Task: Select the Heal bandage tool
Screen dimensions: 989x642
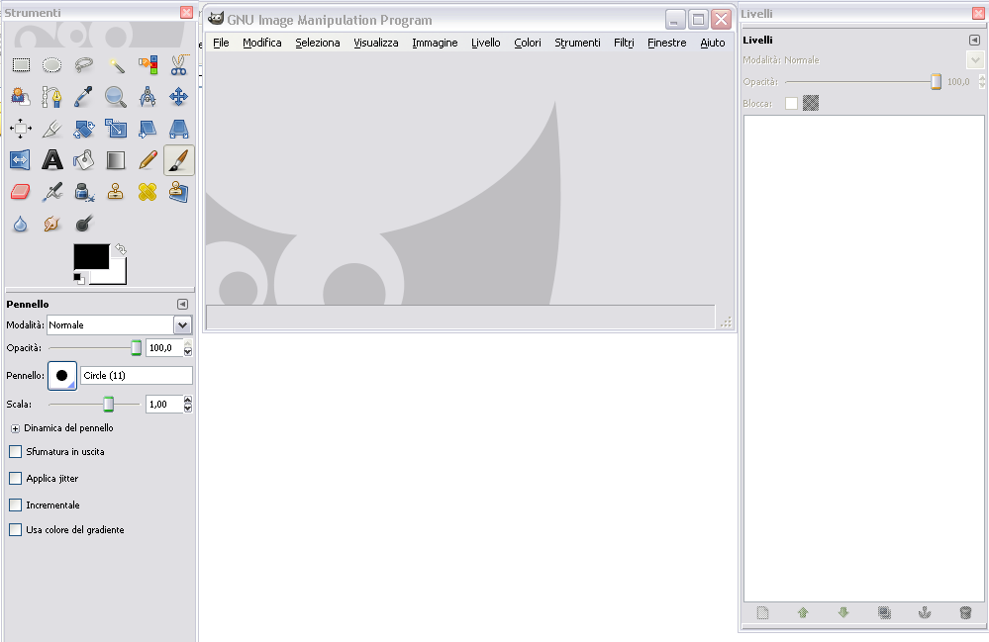Action: pyautogui.click(x=148, y=192)
